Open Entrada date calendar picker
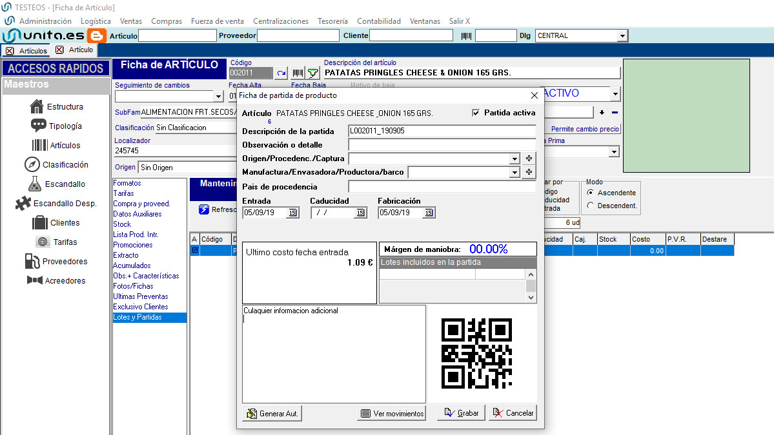The width and height of the screenshot is (774, 435). pos(292,213)
